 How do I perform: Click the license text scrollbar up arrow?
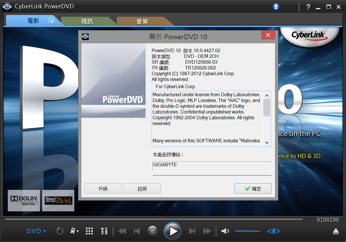(267, 95)
